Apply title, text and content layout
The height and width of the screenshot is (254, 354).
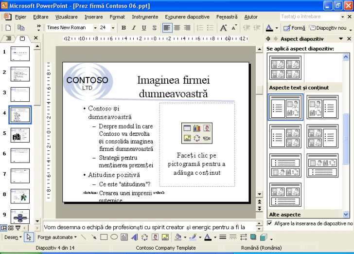click(285, 108)
